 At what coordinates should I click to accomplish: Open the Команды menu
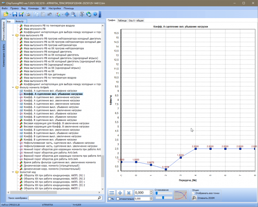[33, 8]
